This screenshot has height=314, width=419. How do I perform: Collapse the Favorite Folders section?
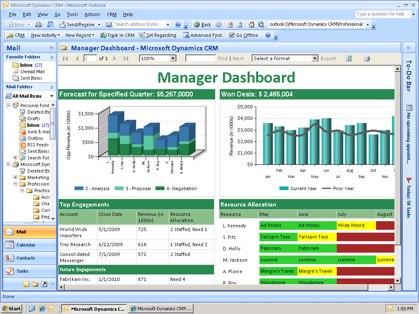click(x=52, y=57)
